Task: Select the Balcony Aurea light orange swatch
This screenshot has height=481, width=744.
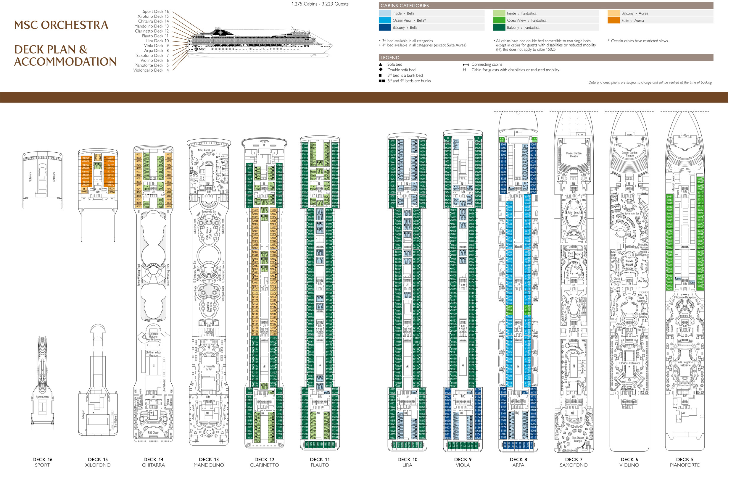Action: click(x=613, y=13)
